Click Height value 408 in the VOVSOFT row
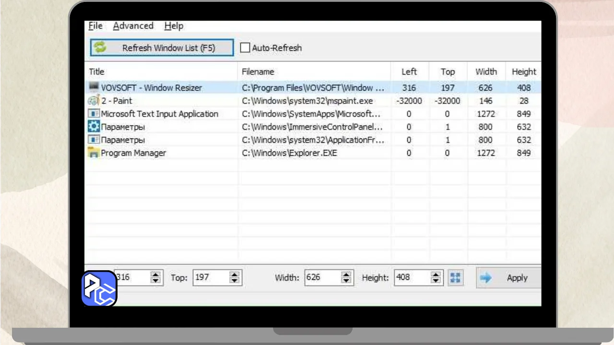The height and width of the screenshot is (345, 614). pyautogui.click(x=524, y=88)
